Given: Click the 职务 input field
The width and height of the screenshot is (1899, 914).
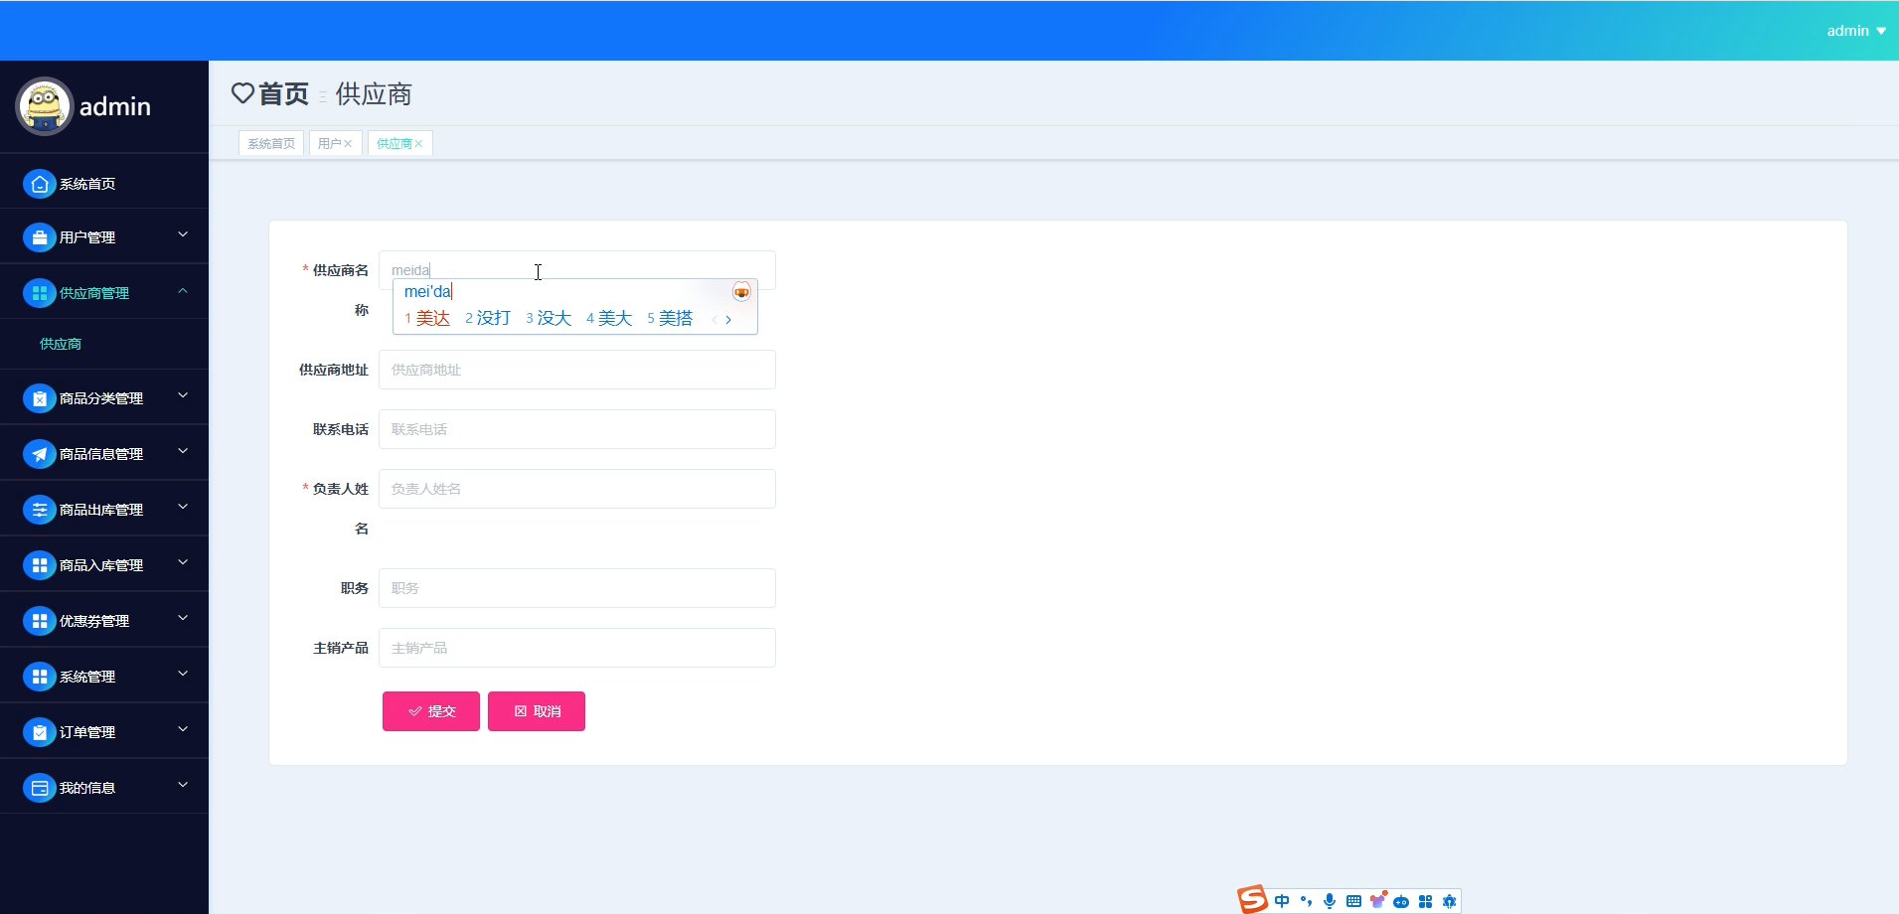Looking at the screenshot, I should tap(577, 588).
